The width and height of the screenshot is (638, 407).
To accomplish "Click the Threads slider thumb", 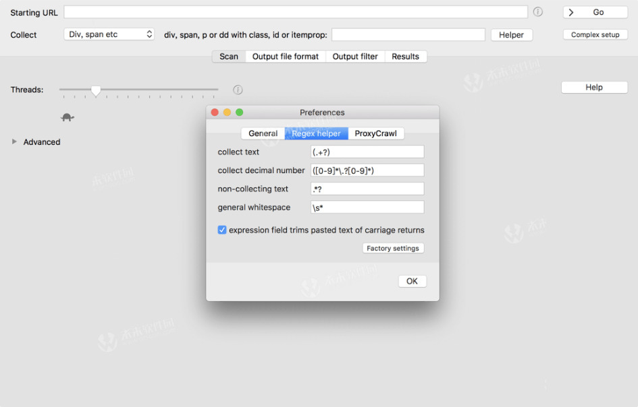I will (x=96, y=90).
